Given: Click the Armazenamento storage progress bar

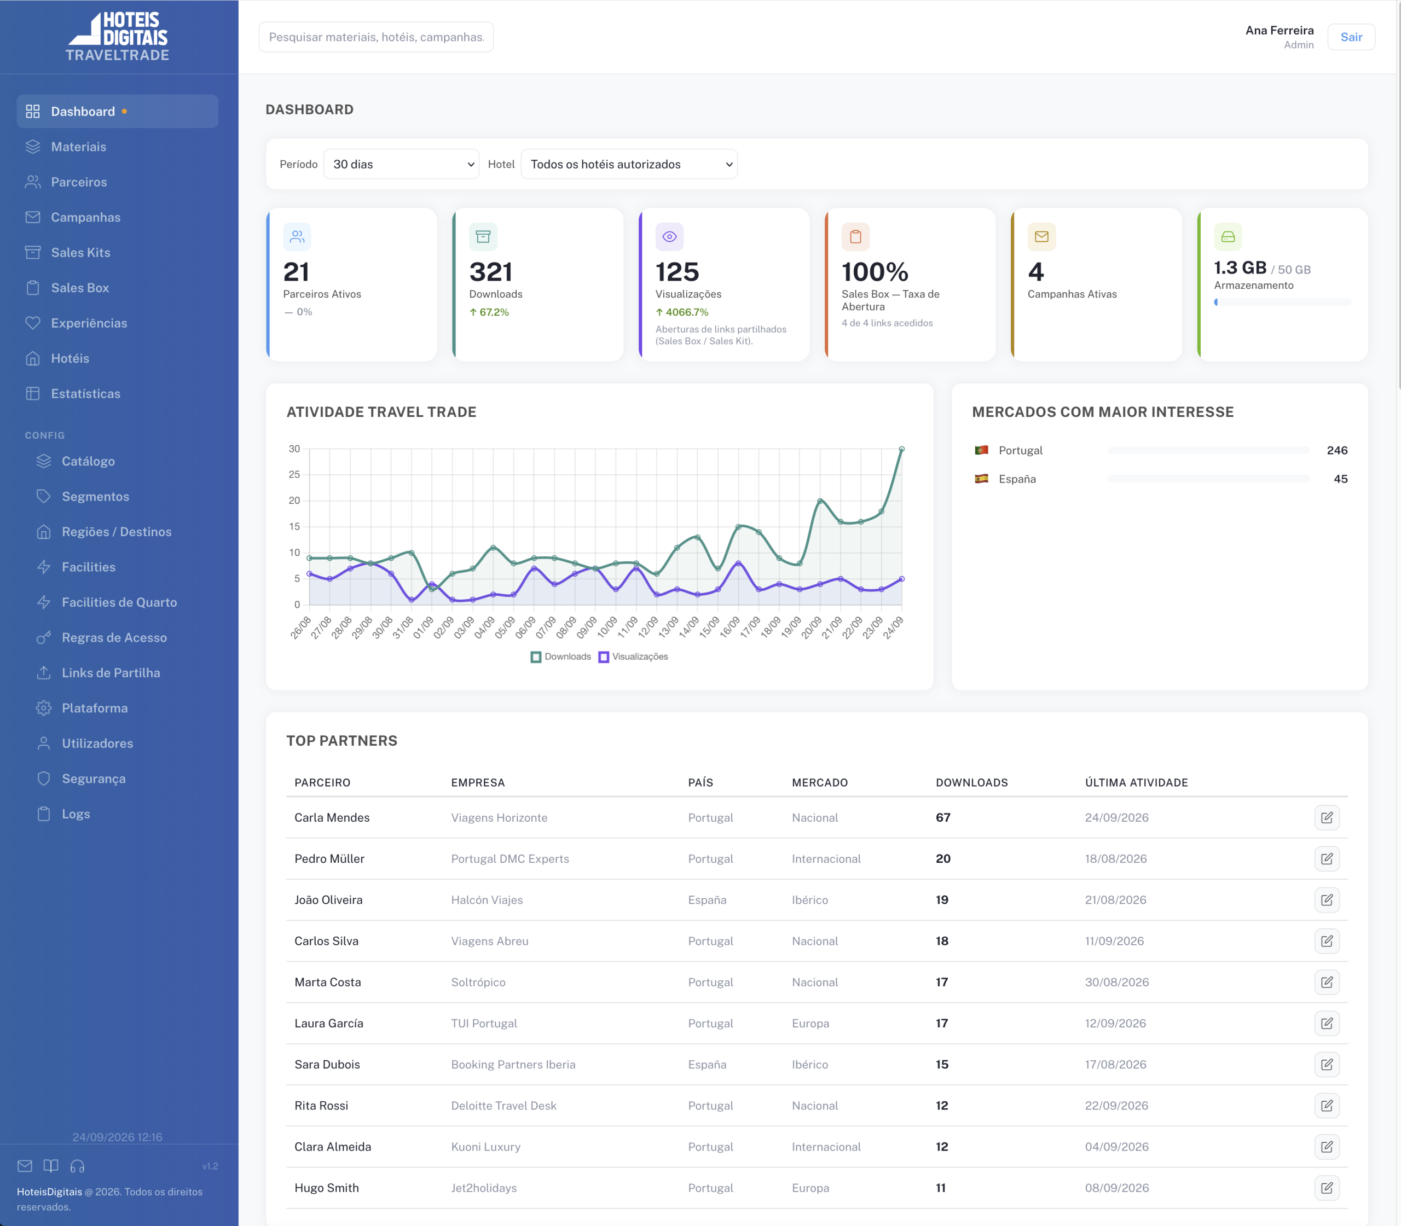Looking at the screenshot, I should point(1282,301).
